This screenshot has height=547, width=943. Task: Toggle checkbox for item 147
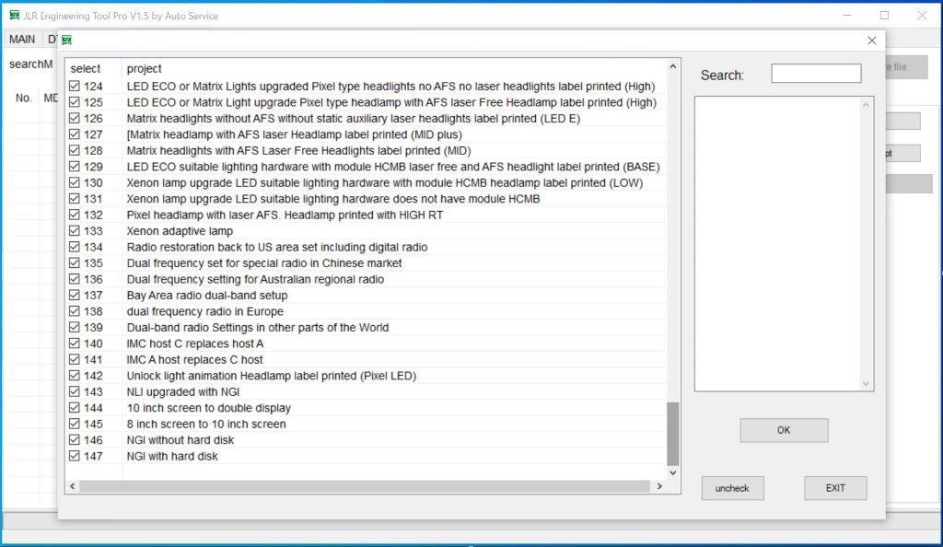coord(74,456)
